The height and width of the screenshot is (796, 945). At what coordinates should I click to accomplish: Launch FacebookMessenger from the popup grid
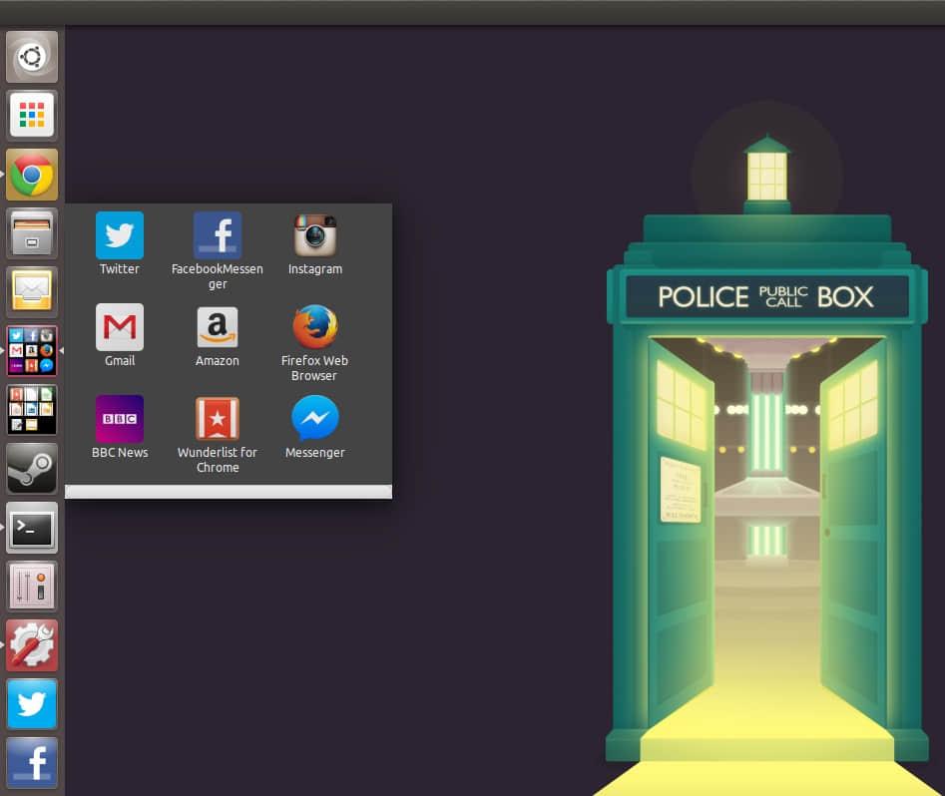point(218,236)
